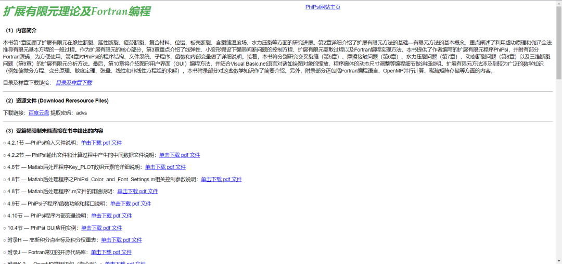This screenshot has height=264, width=562.
Task: Click heading (3) 受篇幅限制未能直接在书中给出的内容
Action: (x=55, y=131)
